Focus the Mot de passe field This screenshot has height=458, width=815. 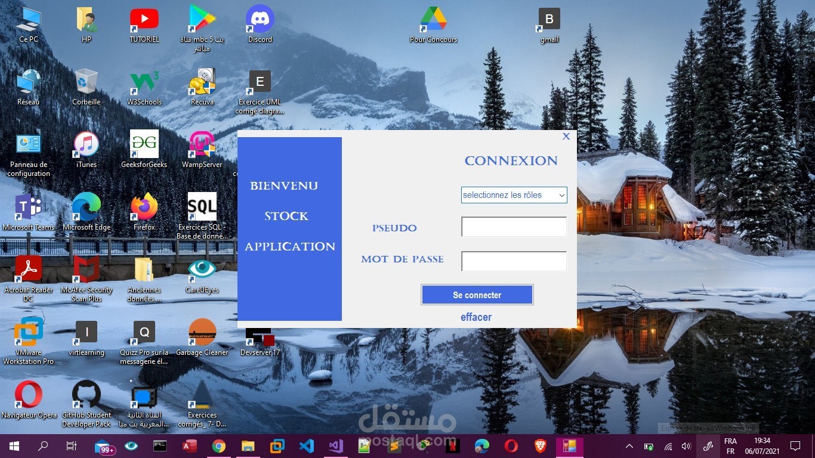click(514, 261)
